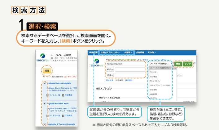Click the 詳細情報 document icon under Business Source Complete

63,95
